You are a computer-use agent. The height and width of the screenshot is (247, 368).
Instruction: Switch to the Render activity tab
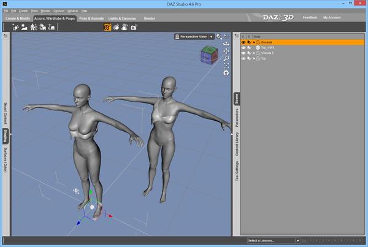click(x=150, y=18)
